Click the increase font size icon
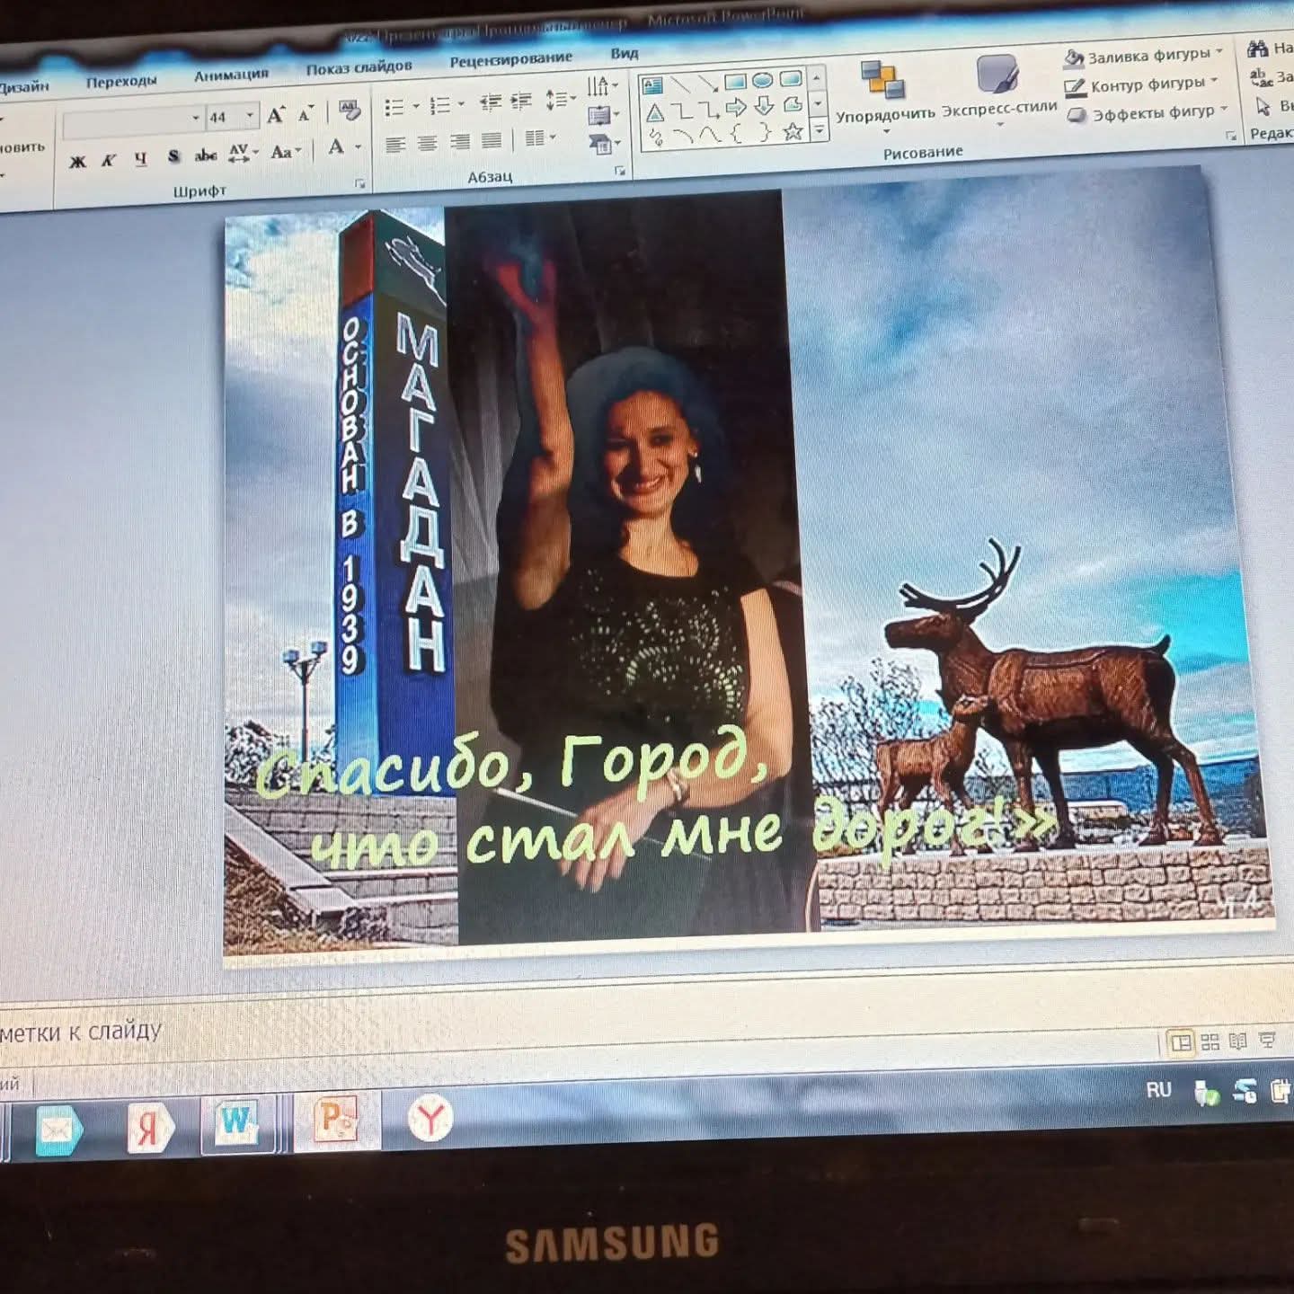Viewport: 1294px width, 1294px height. coord(276,114)
